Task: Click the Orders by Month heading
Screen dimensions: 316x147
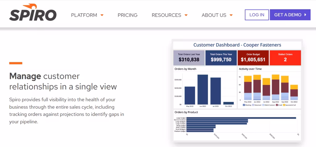Action: coord(185,69)
